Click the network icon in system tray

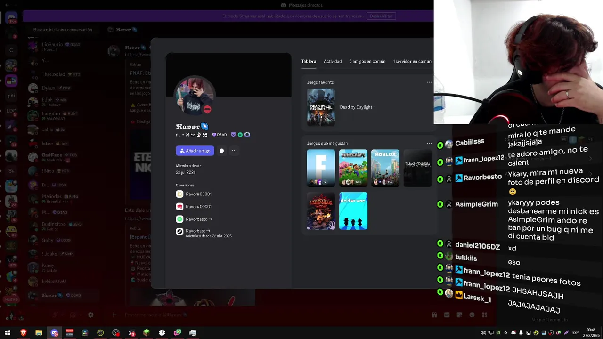(491, 333)
